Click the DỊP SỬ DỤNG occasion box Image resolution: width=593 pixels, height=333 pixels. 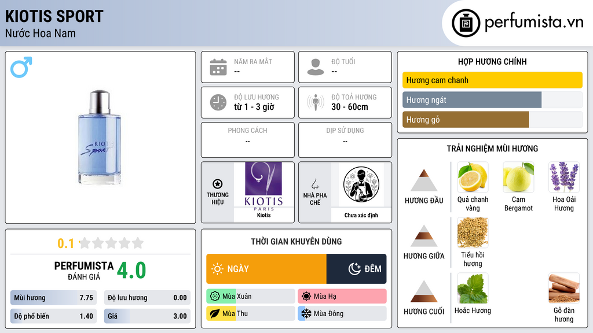click(345, 140)
